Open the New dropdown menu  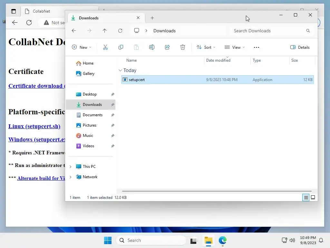[x=82, y=47]
